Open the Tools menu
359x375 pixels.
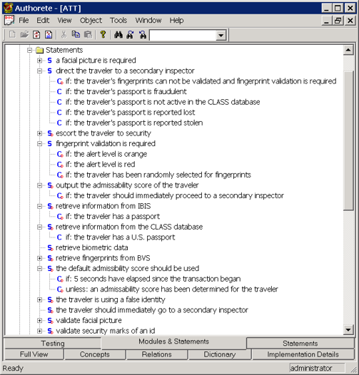(118, 21)
